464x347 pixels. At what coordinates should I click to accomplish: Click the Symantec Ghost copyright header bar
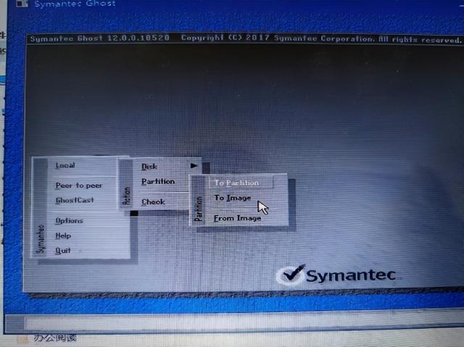pyautogui.click(x=245, y=39)
